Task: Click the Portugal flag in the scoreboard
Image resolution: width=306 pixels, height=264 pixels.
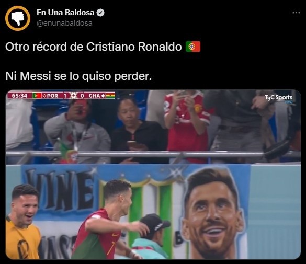Action: [37, 96]
